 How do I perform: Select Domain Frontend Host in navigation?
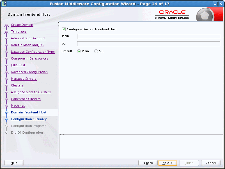click(29, 112)
